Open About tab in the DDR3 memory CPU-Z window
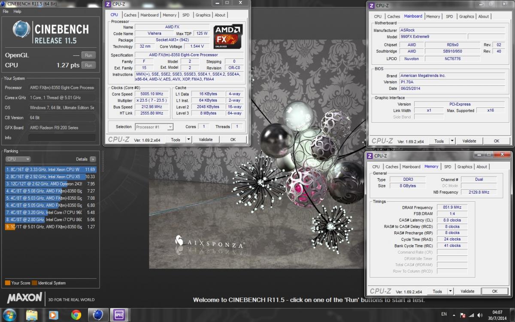Image resolution: width=515 pixels, height=322 pixels. [x=482, y=167]
